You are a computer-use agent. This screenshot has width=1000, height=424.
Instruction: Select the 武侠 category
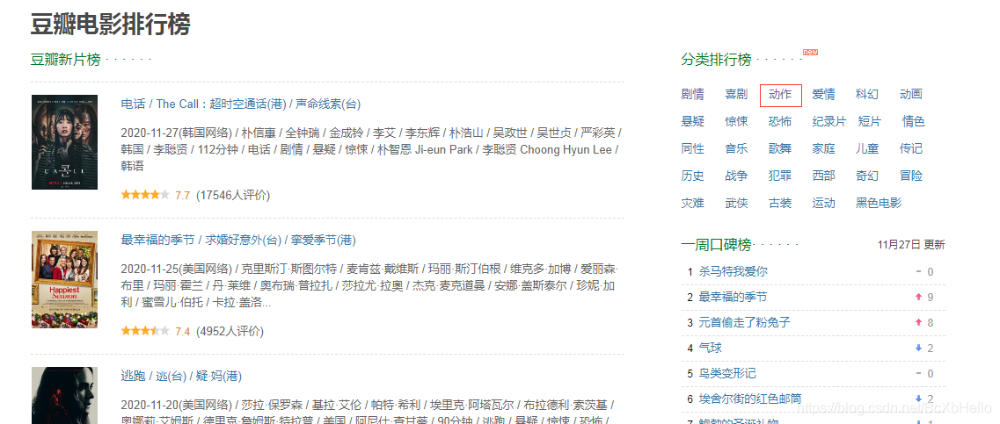pos(736,203)
